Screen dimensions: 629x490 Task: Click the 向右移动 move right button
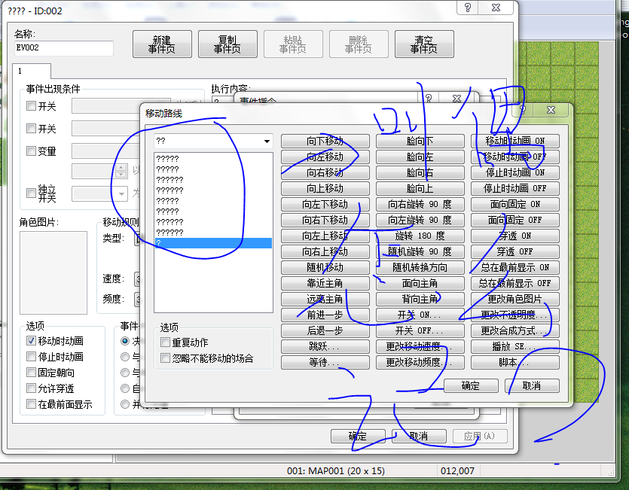(x=325, y=173)
